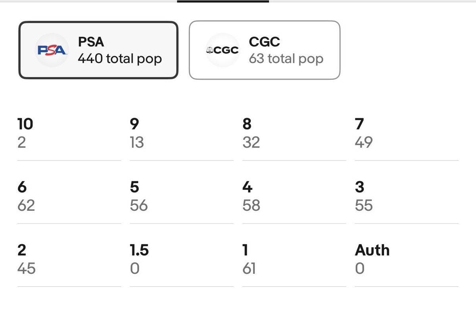The height and width of the screenshot is (330, 476).
Task: Click the CGC logo icon
Action: pos(223,50)
